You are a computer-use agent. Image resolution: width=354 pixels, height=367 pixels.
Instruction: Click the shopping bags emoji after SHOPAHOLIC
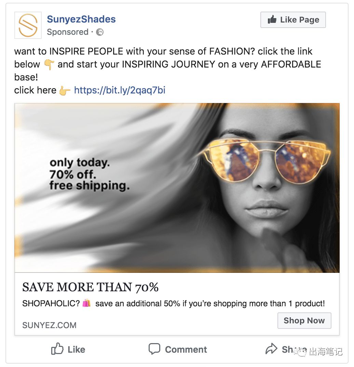(86, 303)
